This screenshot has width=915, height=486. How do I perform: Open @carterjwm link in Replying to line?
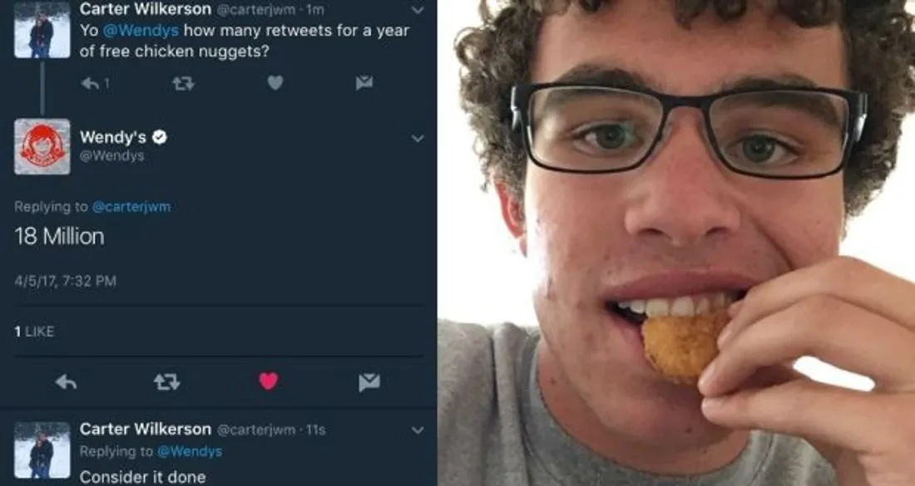(131, 207)
